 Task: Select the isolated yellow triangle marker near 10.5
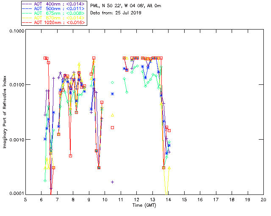click(x=112, y=115)
